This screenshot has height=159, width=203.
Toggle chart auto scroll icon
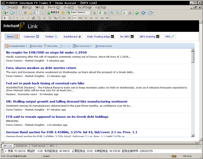[x=124, y=13]
